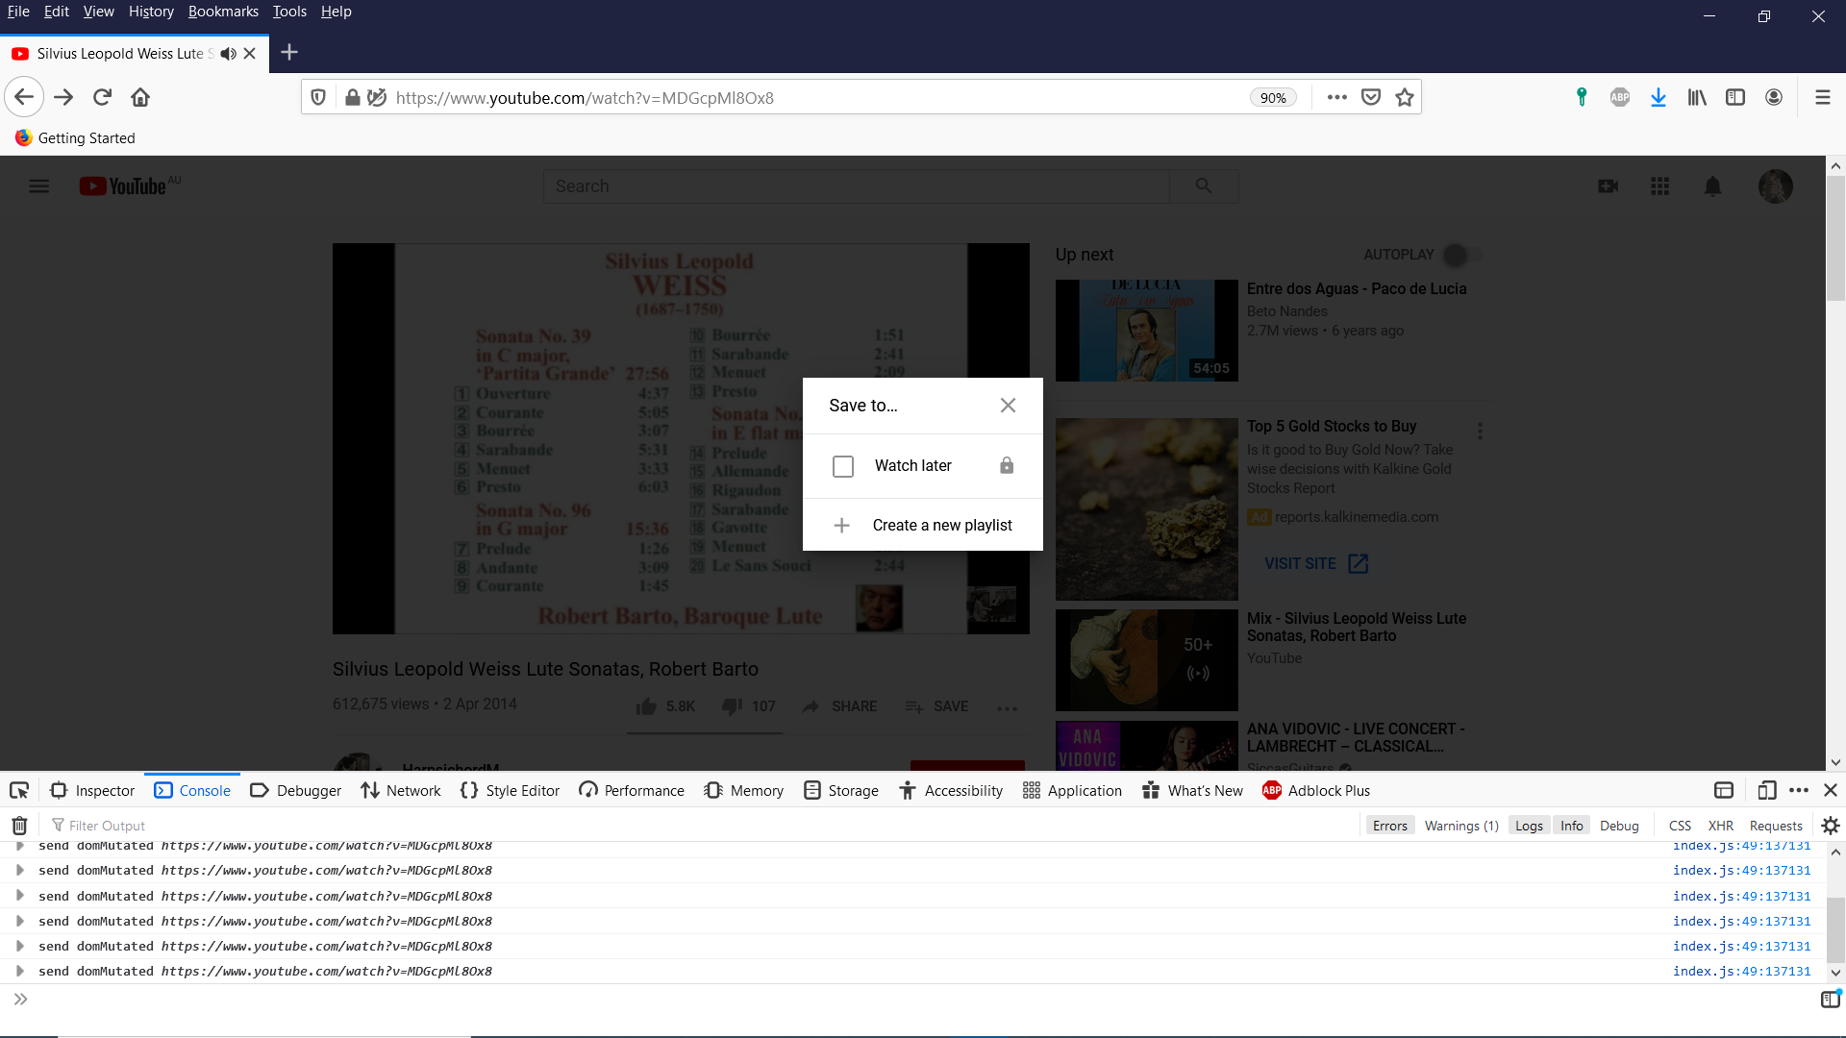1846x1038 pixels.
Task: Close the developer tools panel
Action: coord(1831,790)
